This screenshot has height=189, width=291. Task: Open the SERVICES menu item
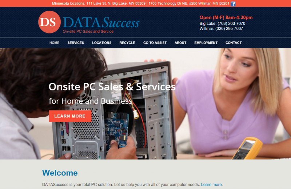(76, 43)
